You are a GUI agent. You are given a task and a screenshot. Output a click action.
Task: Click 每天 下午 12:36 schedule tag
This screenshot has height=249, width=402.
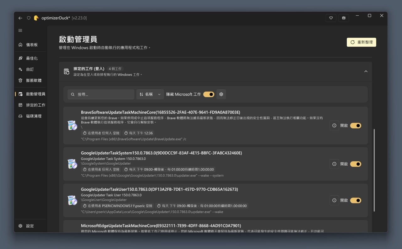pyautogui.click(x=139, y=133)
